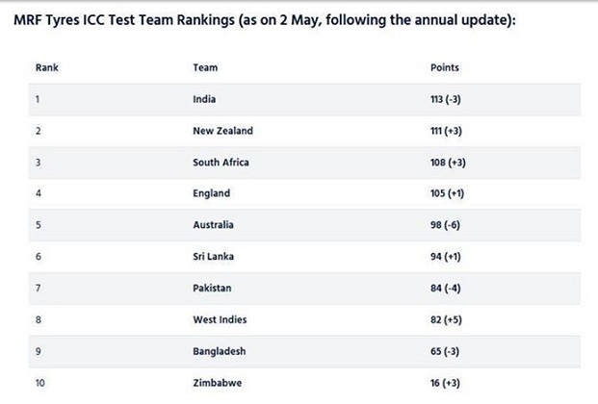
Task: Click India's points value 113 (-3)
Action: 446,99
